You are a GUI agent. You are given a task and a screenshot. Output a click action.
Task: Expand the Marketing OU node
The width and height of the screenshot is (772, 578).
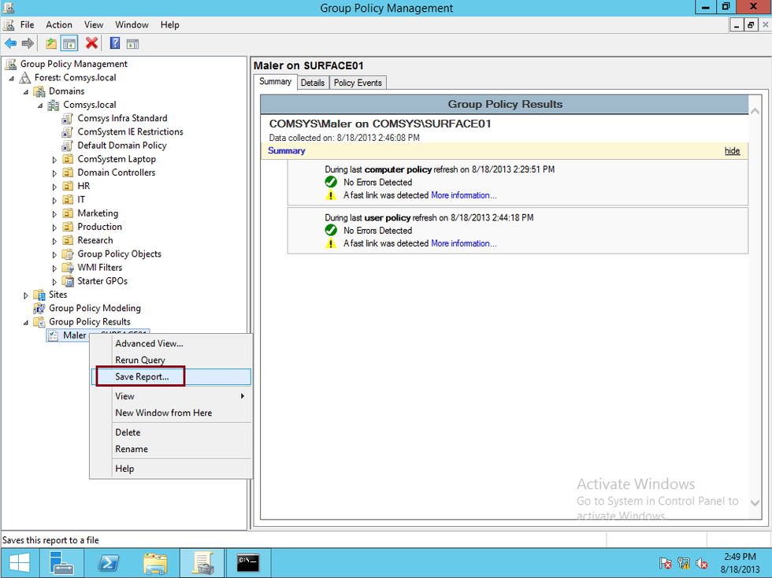coord(54,213)
